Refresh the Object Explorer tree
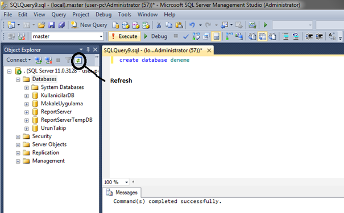344x213 pixels. pyautogui.click(x=78, y=60)
